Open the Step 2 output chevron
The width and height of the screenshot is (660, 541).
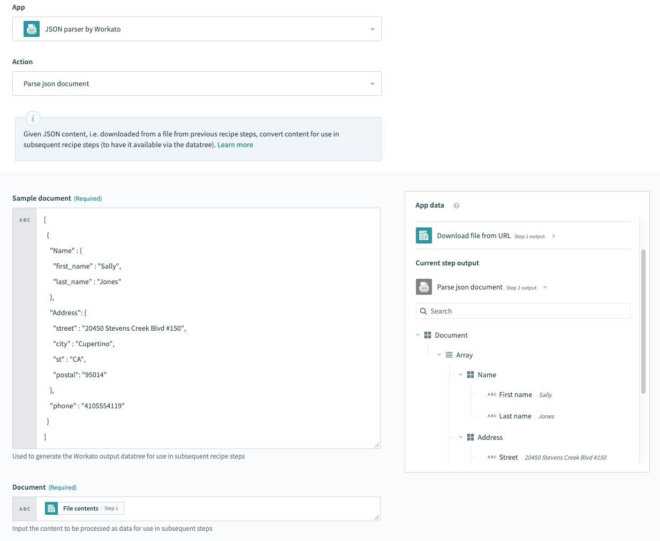tap(545, 287)
